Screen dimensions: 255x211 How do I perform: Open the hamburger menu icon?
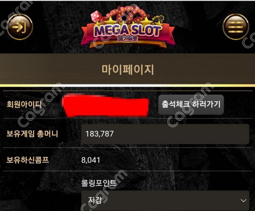click(236, 27)
